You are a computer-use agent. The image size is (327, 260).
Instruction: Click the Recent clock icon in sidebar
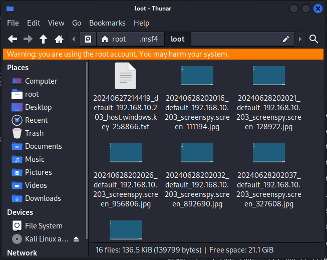pos(17,120)
